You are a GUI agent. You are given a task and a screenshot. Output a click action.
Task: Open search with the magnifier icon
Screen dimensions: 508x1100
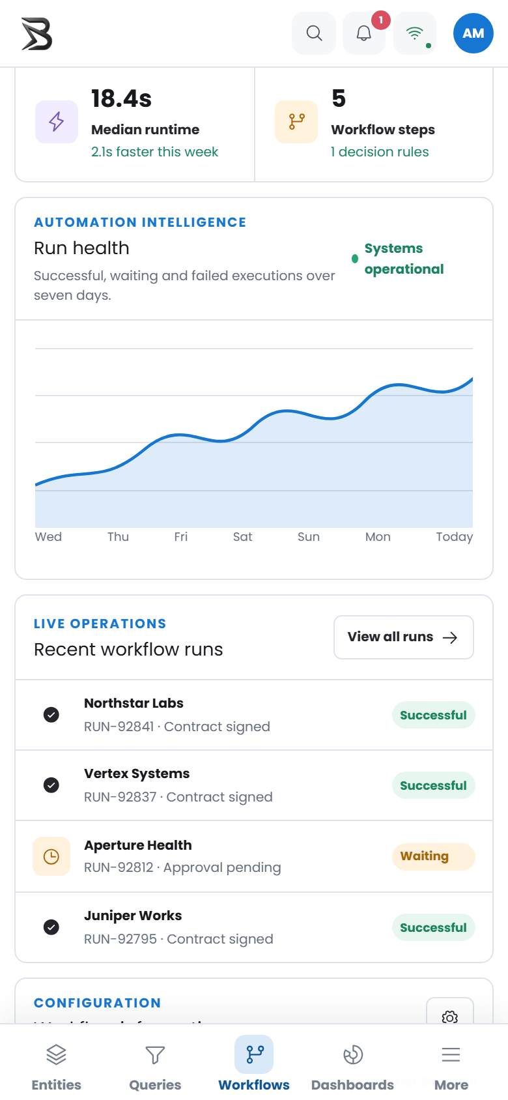(x=314, y=33)
